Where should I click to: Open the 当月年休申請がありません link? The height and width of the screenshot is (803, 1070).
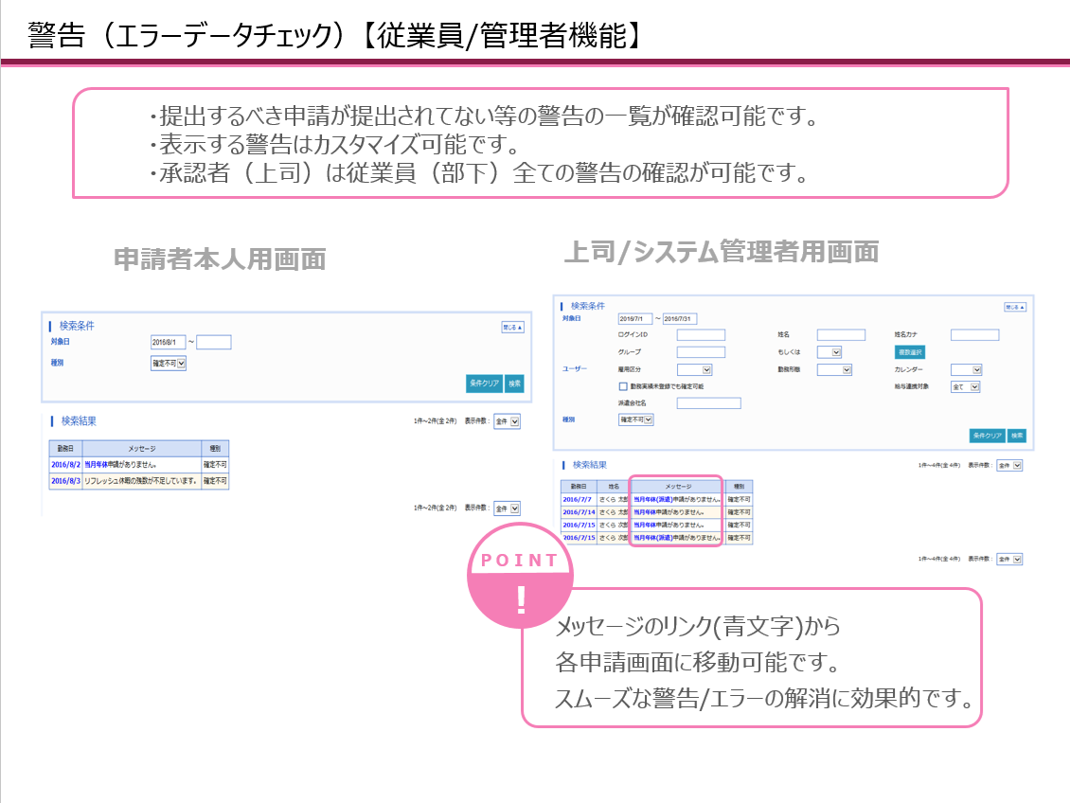(120, 464)
